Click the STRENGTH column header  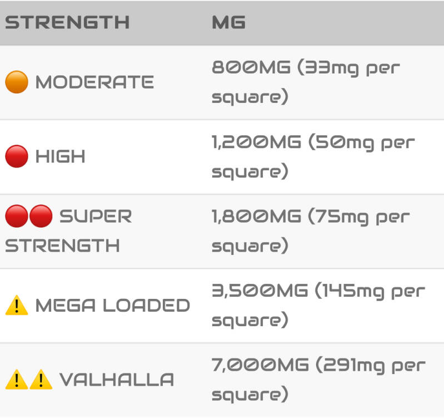tap(67, 23)
